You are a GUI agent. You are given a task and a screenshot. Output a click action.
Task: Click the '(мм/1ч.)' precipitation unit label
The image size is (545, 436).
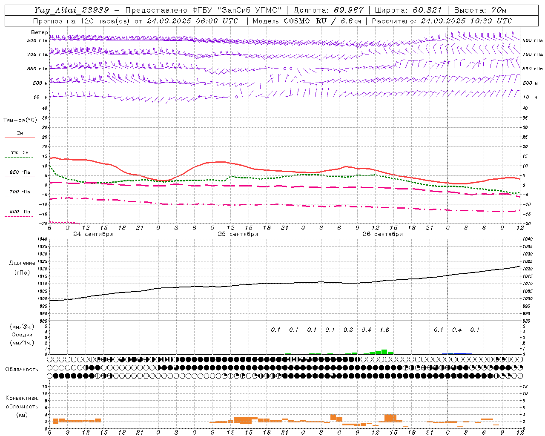22,343
